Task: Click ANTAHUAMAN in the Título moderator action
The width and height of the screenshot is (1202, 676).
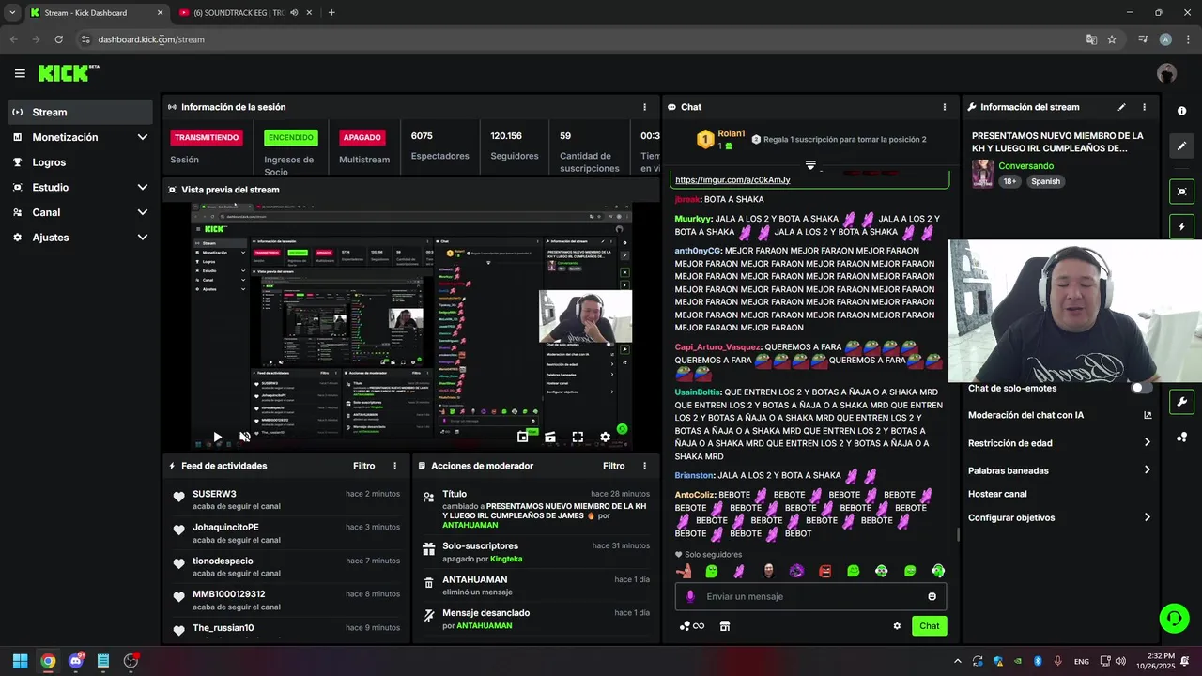Action: [x=470, y=525]
